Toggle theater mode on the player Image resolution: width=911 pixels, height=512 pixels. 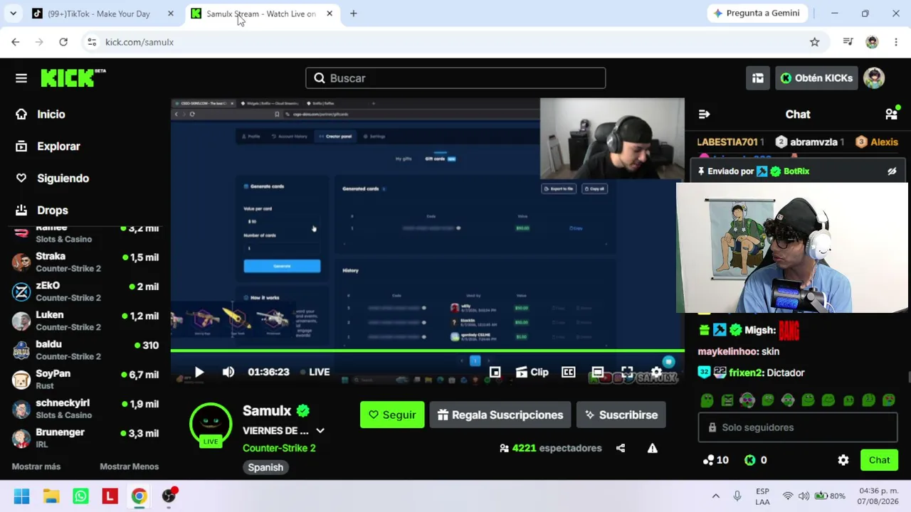(x=598, y=372)
